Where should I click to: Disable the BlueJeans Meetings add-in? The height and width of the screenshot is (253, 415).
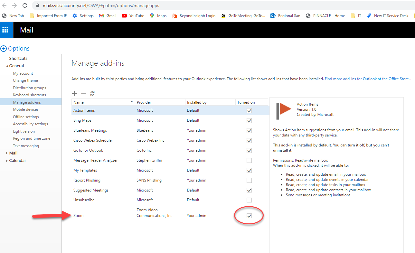click(249, 130)
